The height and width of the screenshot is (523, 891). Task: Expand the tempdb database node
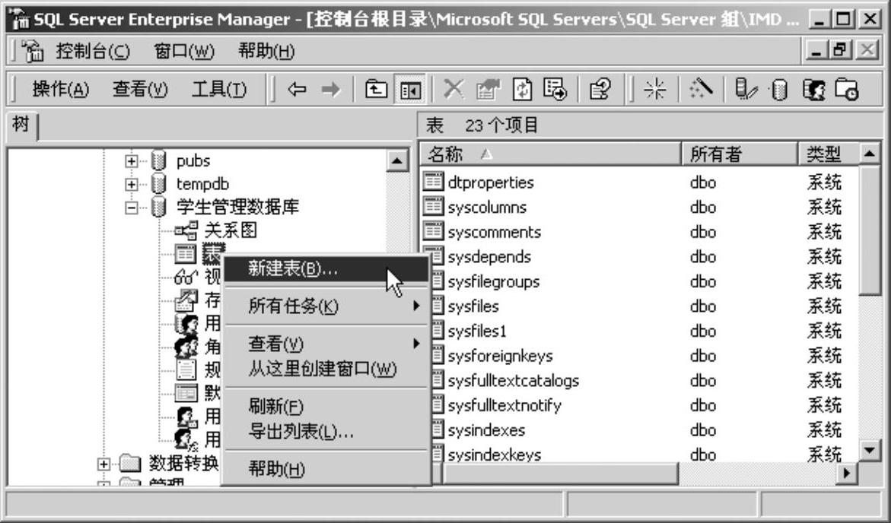(132, 185)
